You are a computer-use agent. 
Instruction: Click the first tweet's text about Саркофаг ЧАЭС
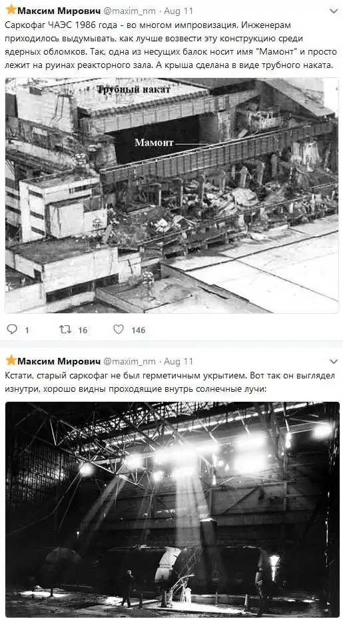171,45
